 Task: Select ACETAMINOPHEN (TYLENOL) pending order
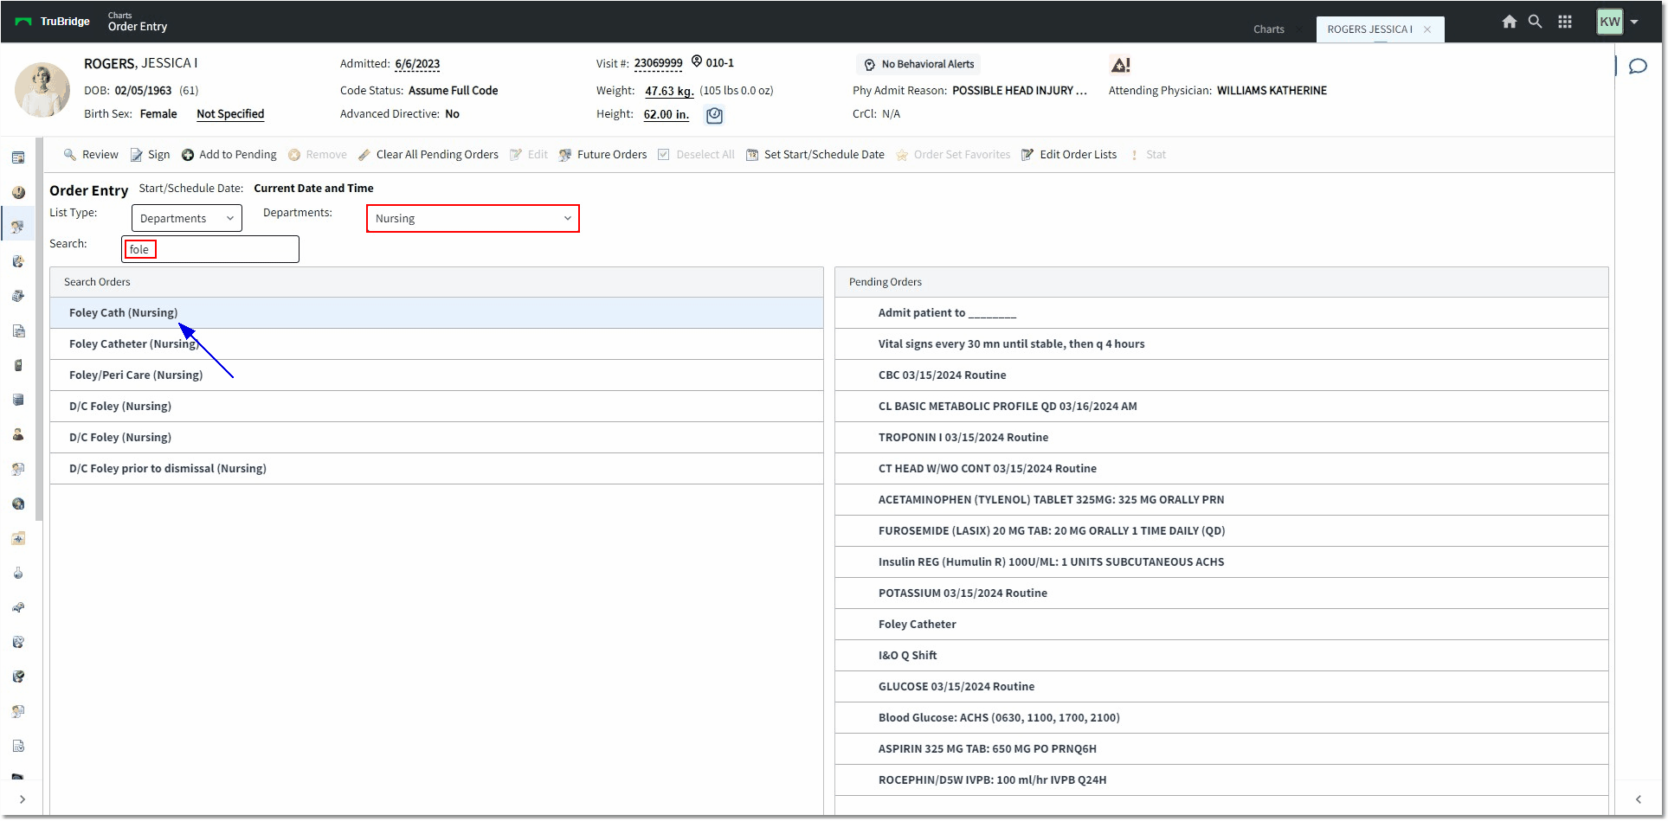point(1221,500)
